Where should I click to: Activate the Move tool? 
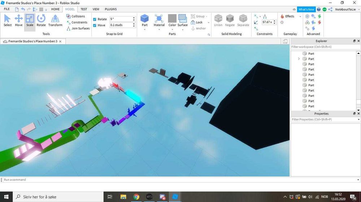pos(19,20)
